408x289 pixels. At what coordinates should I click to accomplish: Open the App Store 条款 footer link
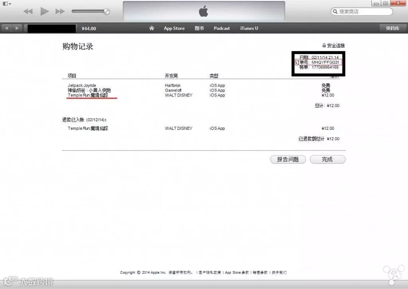pos(237,272)
